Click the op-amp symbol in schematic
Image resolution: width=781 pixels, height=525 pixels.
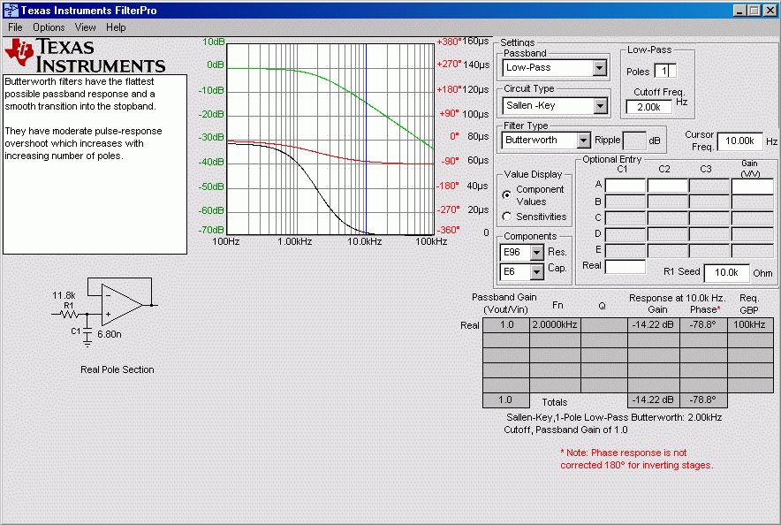[122, 305]
